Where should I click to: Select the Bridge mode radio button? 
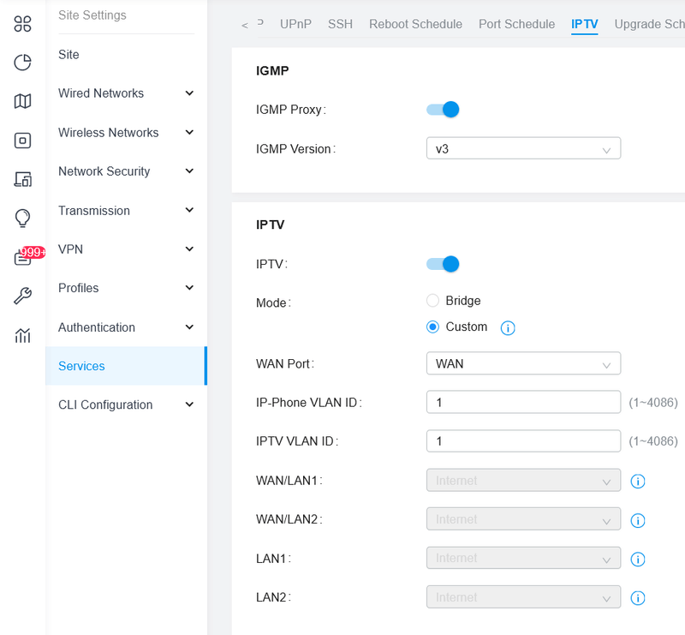[432, 301]
